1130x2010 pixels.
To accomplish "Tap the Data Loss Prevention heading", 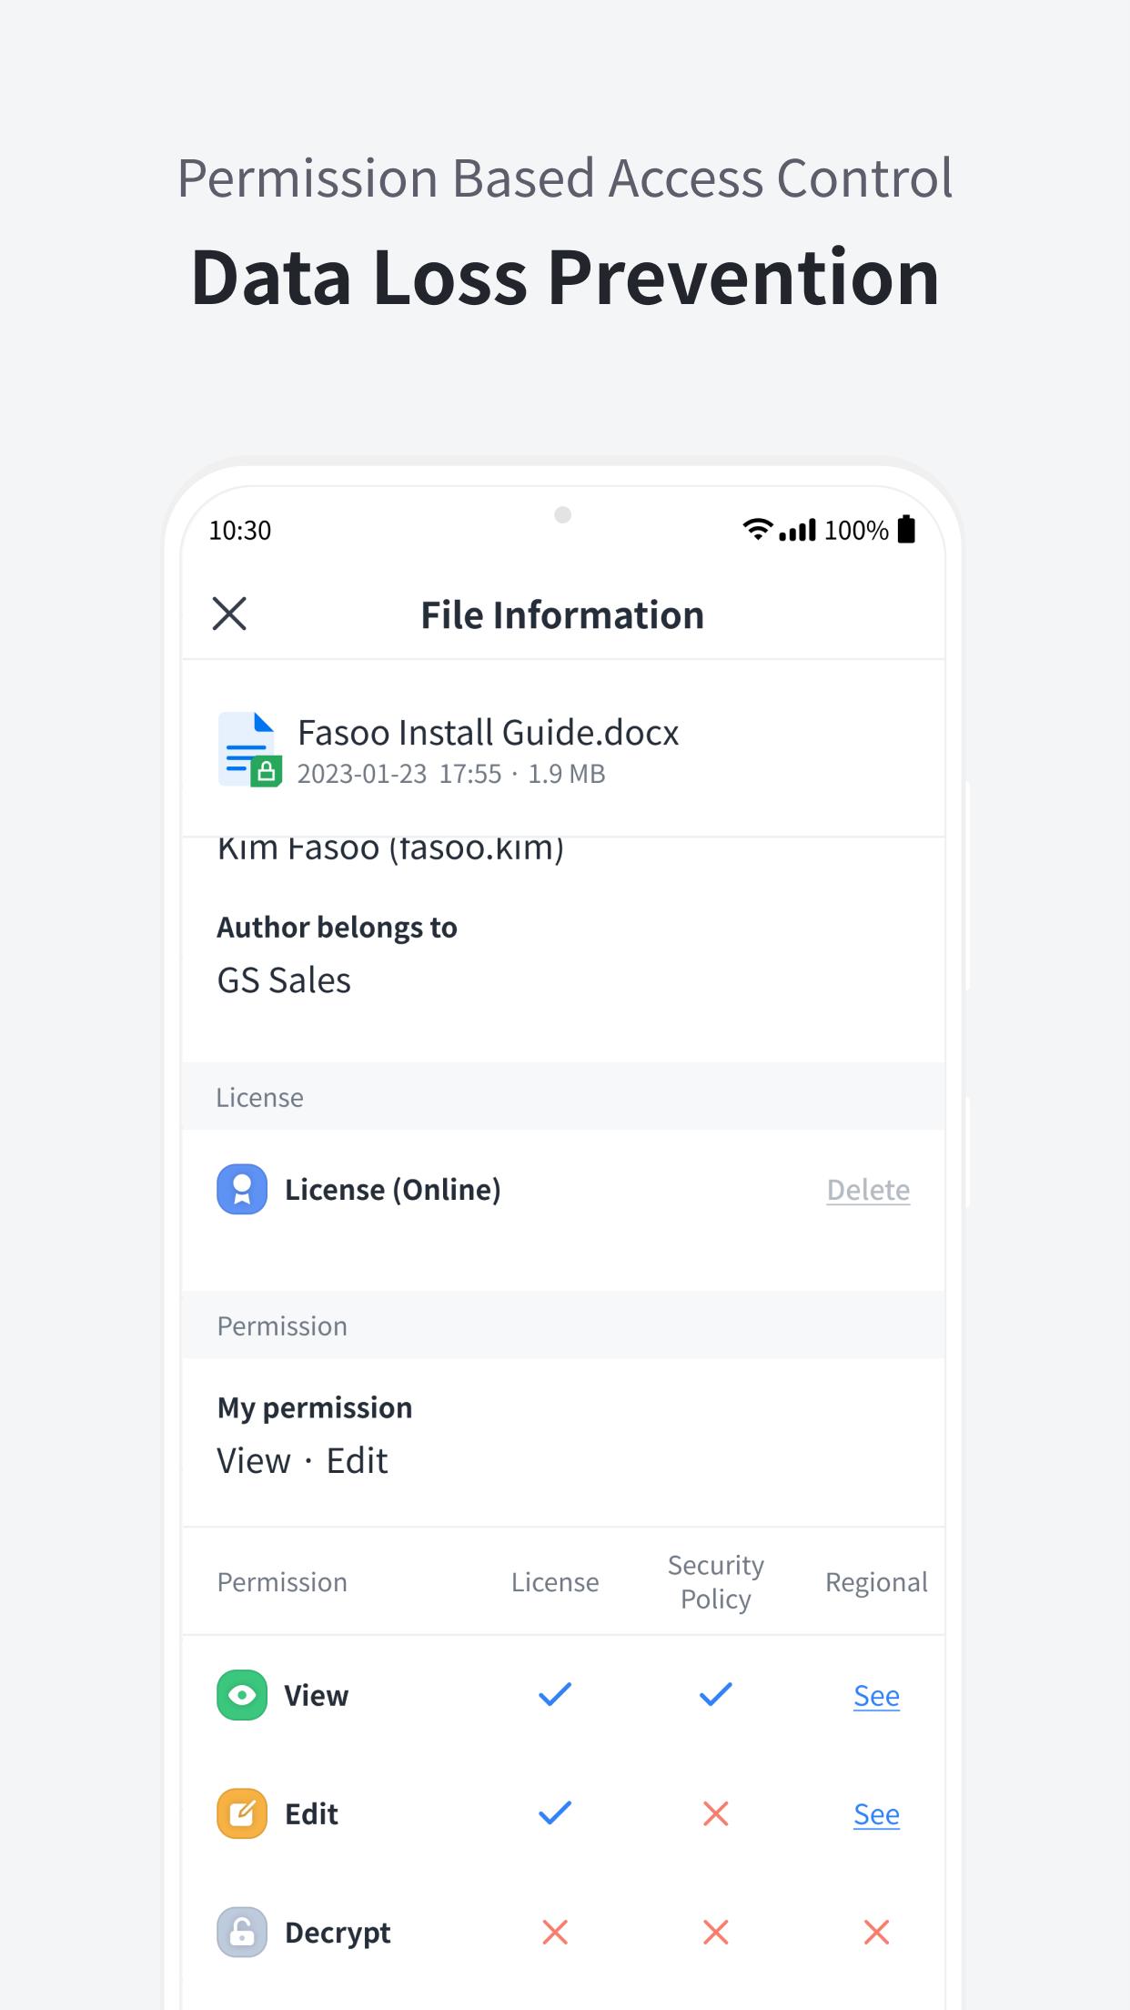I will tap(565, 278).
